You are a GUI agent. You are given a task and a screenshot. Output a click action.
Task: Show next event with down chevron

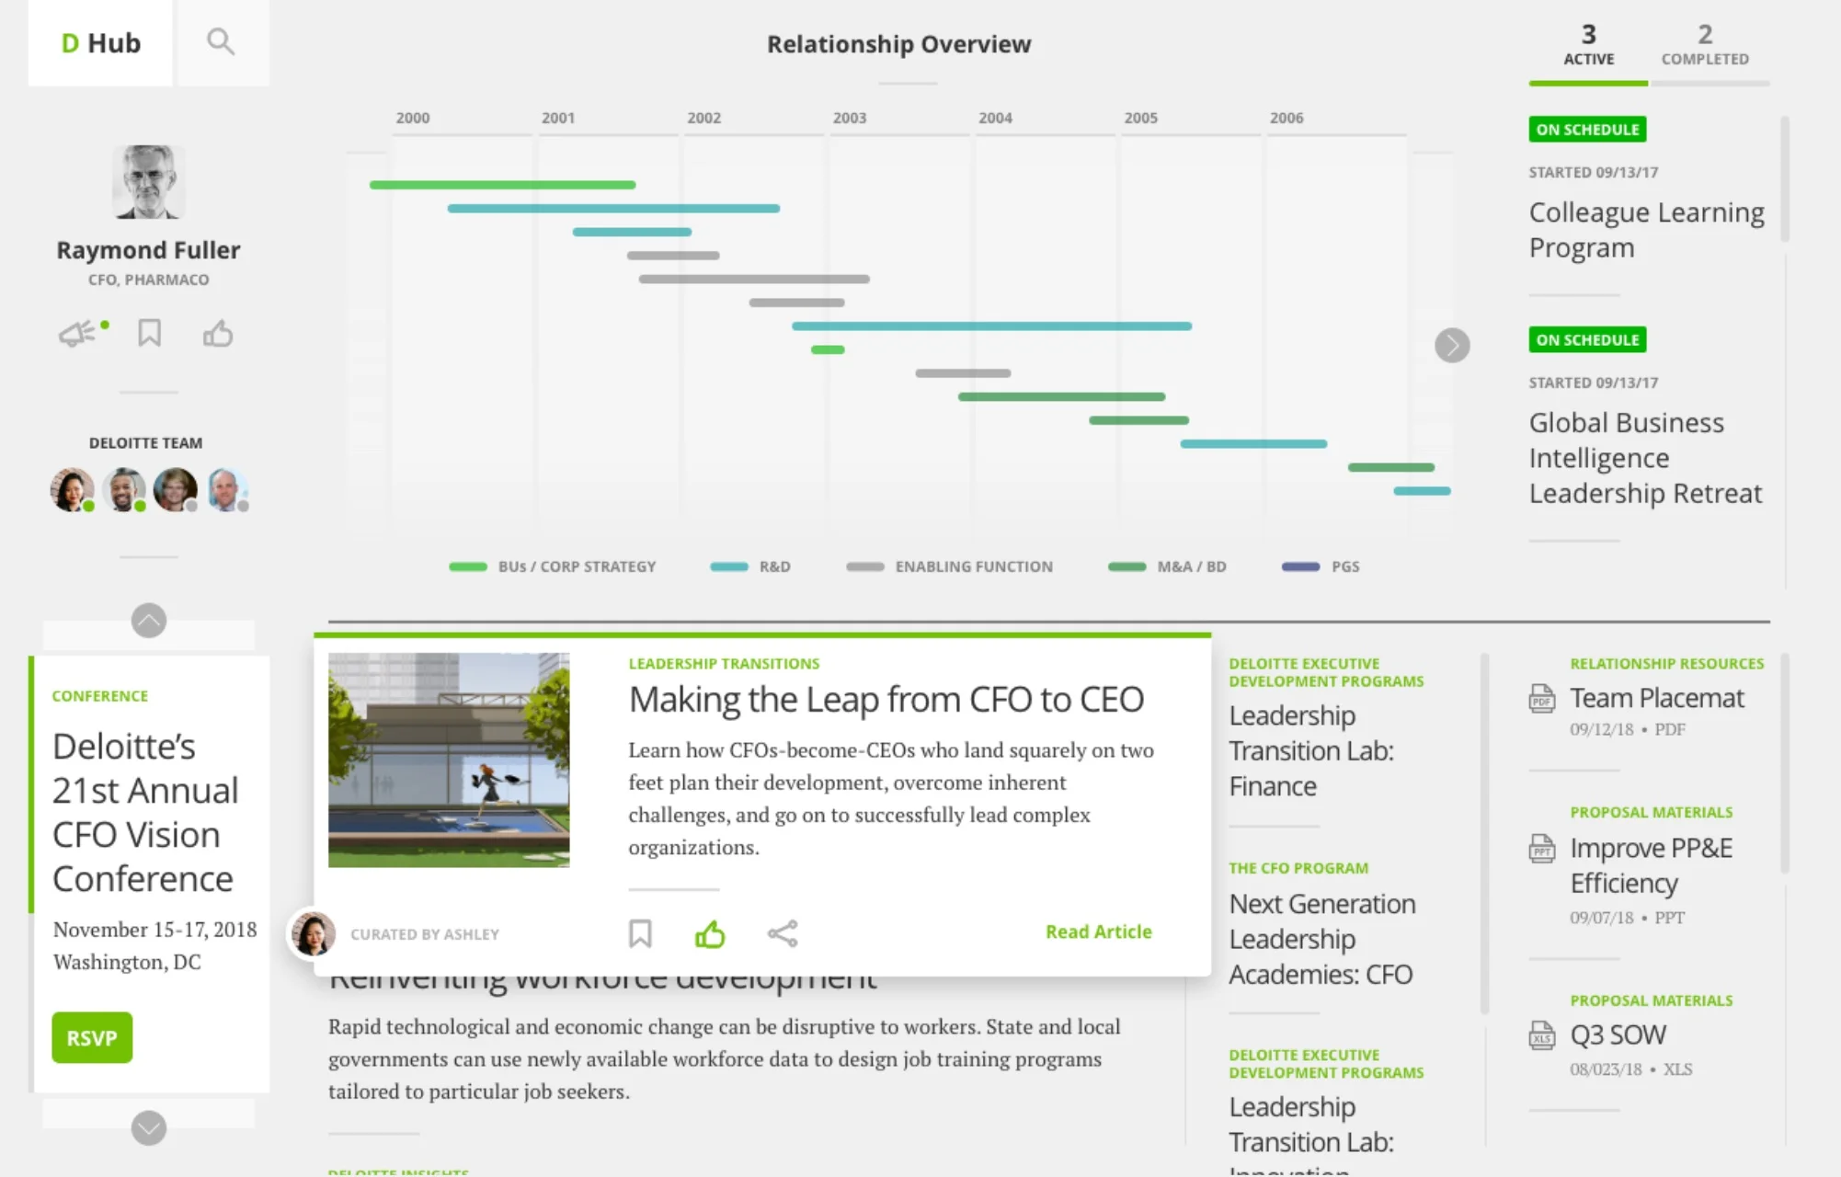(x=149, y=1127)
